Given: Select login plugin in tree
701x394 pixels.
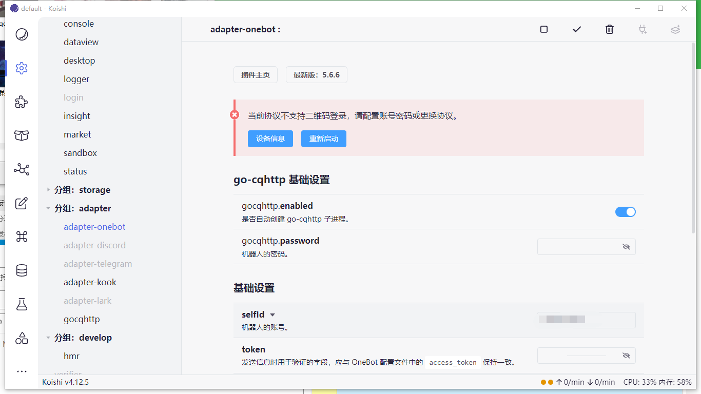Looking at the screenshot, I should point(73,97).
